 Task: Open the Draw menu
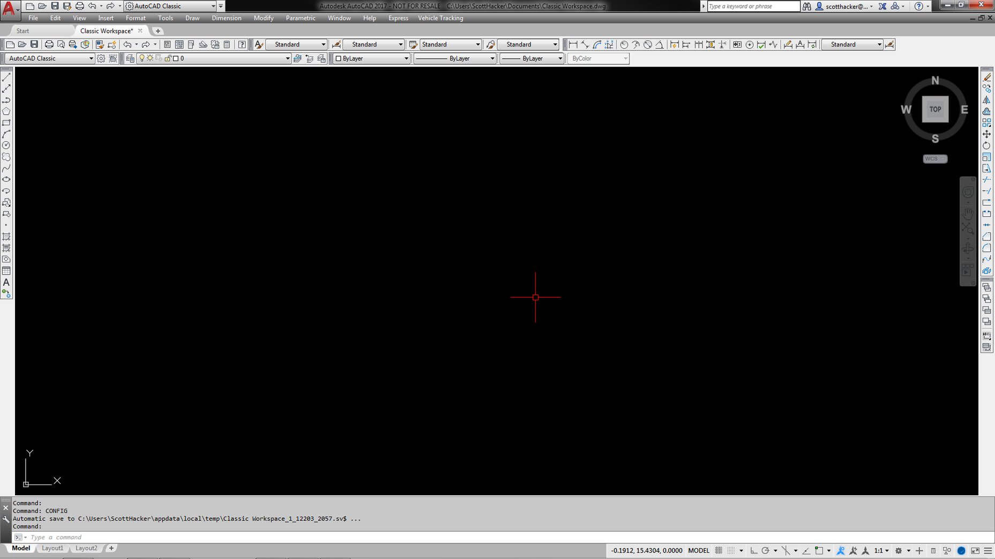click(x=192, y=18)
